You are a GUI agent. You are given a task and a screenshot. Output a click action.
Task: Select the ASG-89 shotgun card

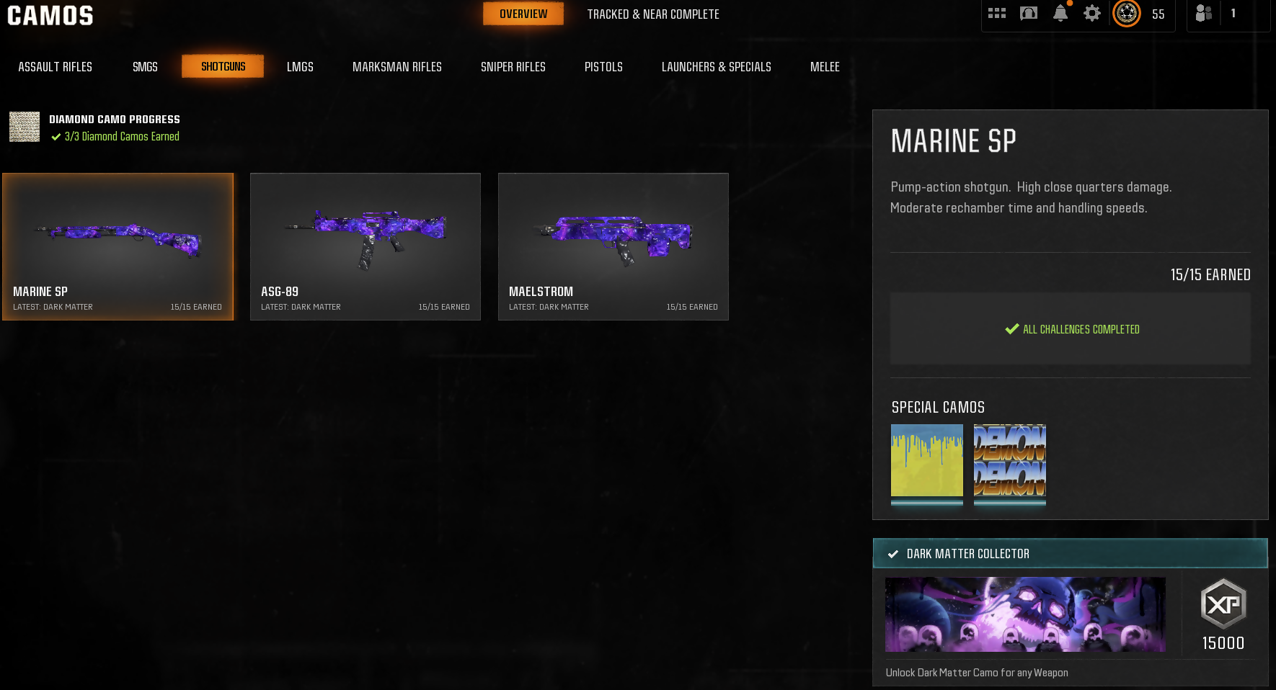(x=365, y=246)
